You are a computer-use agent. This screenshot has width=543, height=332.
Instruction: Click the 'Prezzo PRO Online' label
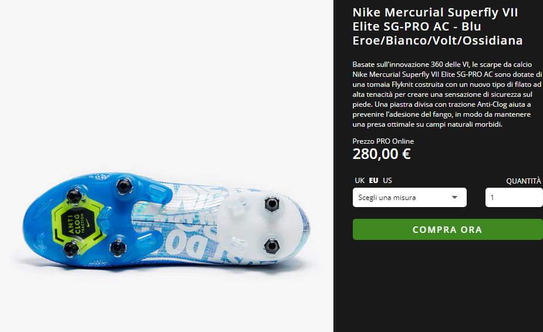tap(383, 141)
